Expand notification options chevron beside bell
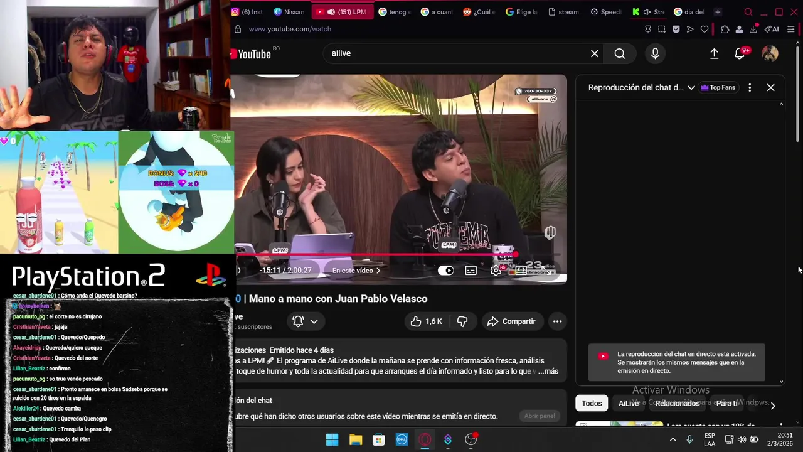Image resolution: width=803 pixels, height=452 pixels. click(x=314, y=321)
